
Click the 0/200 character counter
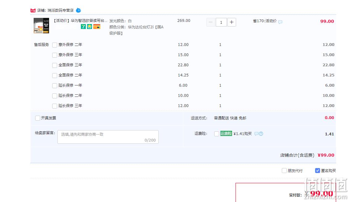[x=150, y=140]
